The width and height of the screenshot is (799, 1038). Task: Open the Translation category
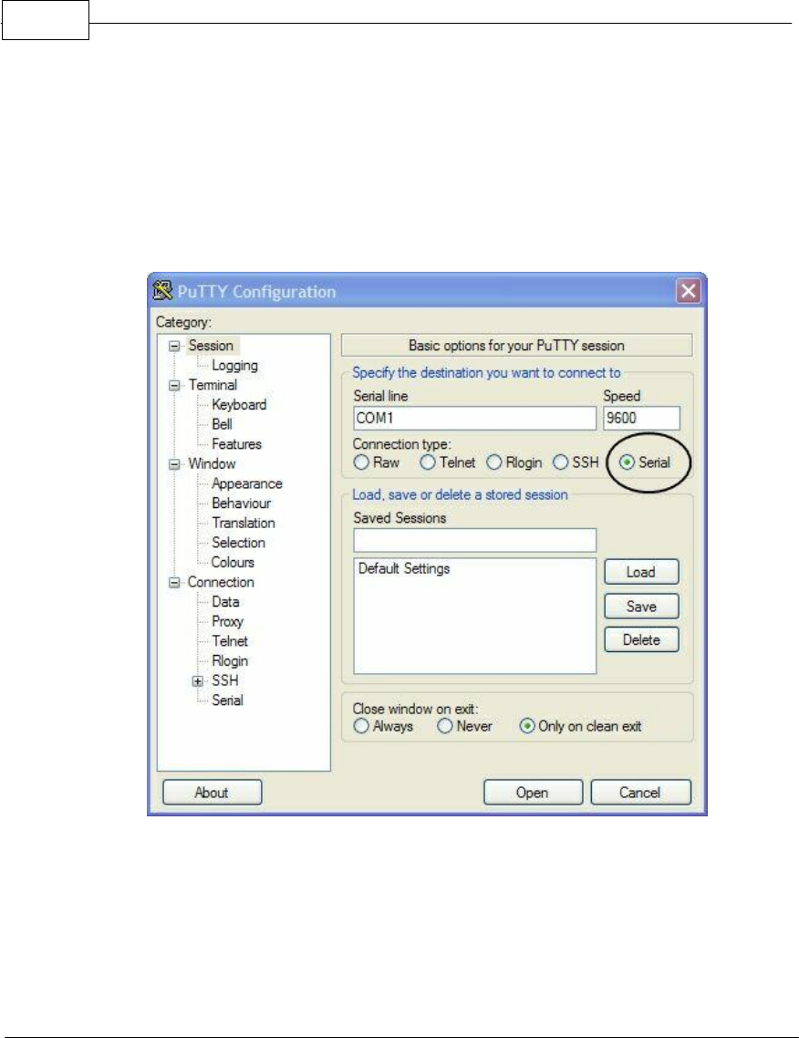(x=243, y=523)
